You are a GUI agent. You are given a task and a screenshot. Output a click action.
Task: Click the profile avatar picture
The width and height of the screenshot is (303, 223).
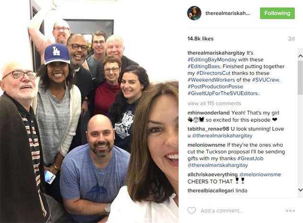click(x=194, y=13)
